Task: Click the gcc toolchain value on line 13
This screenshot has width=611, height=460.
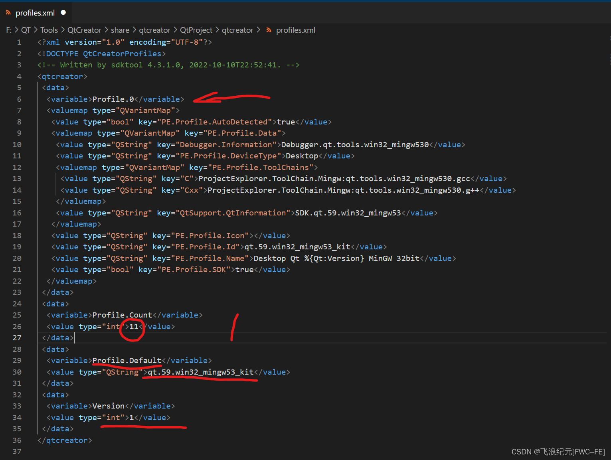Action: [x=334, y=179]
